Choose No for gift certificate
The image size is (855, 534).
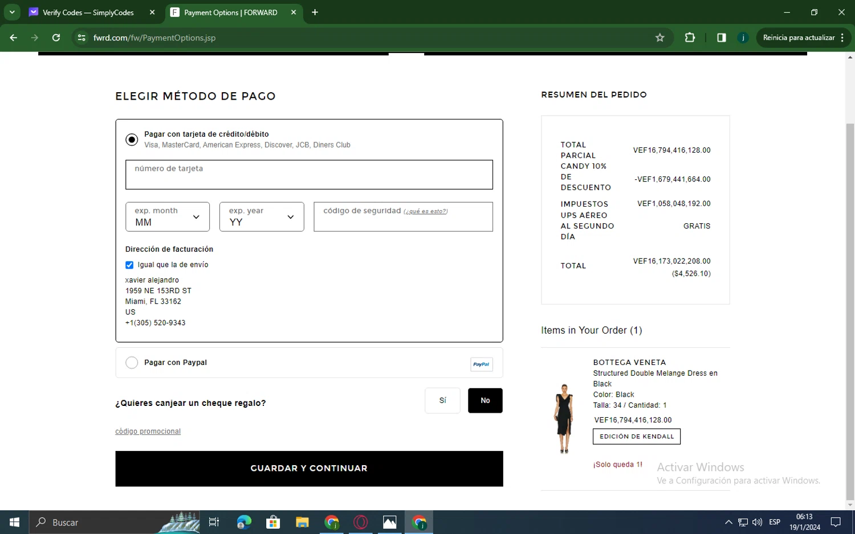pyautogui.click(x=485, y=401)
